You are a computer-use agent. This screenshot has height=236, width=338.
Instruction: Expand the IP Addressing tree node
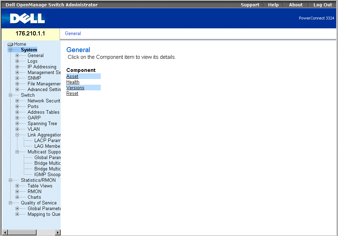17,67
